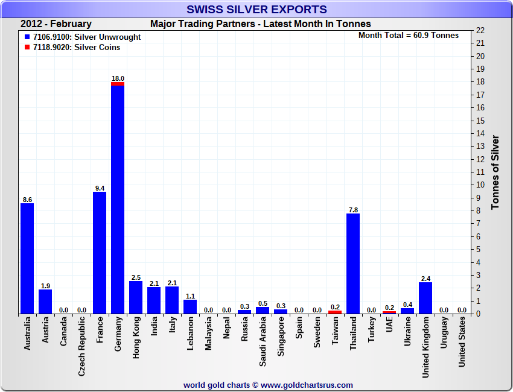Click the 'Month Total = 60.9 Tonnes' text
This screenshot has width=513, height=392.
point(409,36)
